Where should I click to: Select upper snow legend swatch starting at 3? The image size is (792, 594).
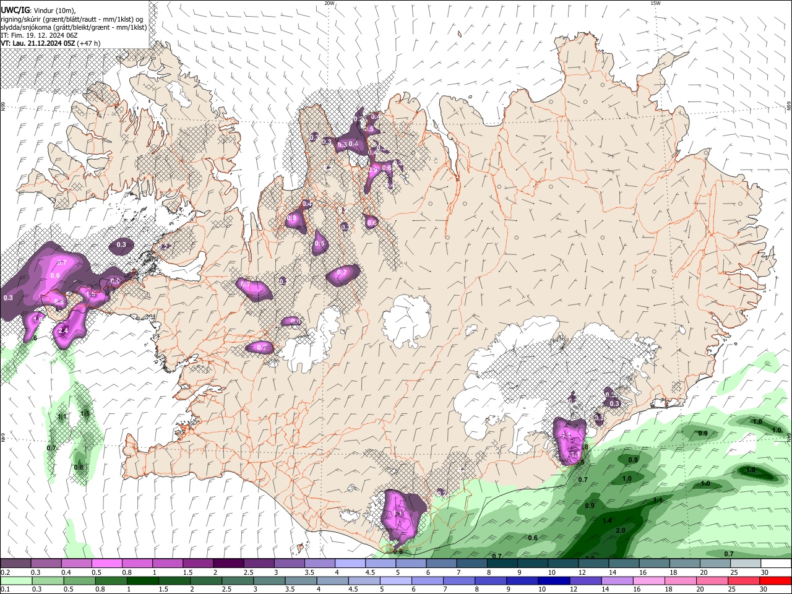288,564
